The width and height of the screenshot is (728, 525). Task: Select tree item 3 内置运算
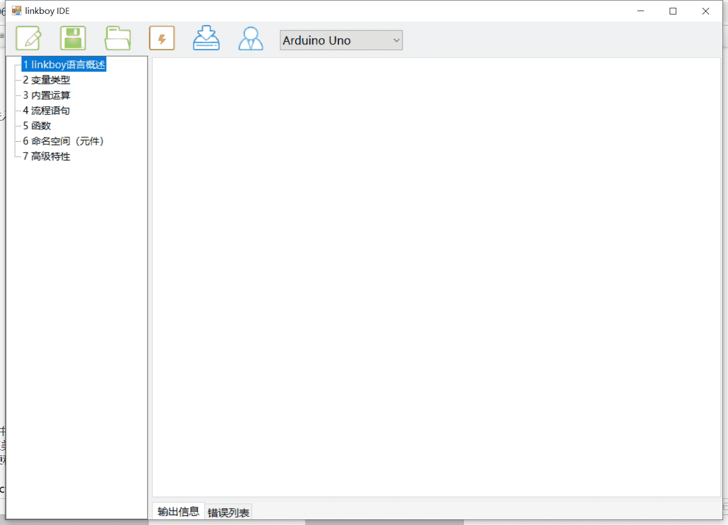pyautogui.click(x=47, y=95)
